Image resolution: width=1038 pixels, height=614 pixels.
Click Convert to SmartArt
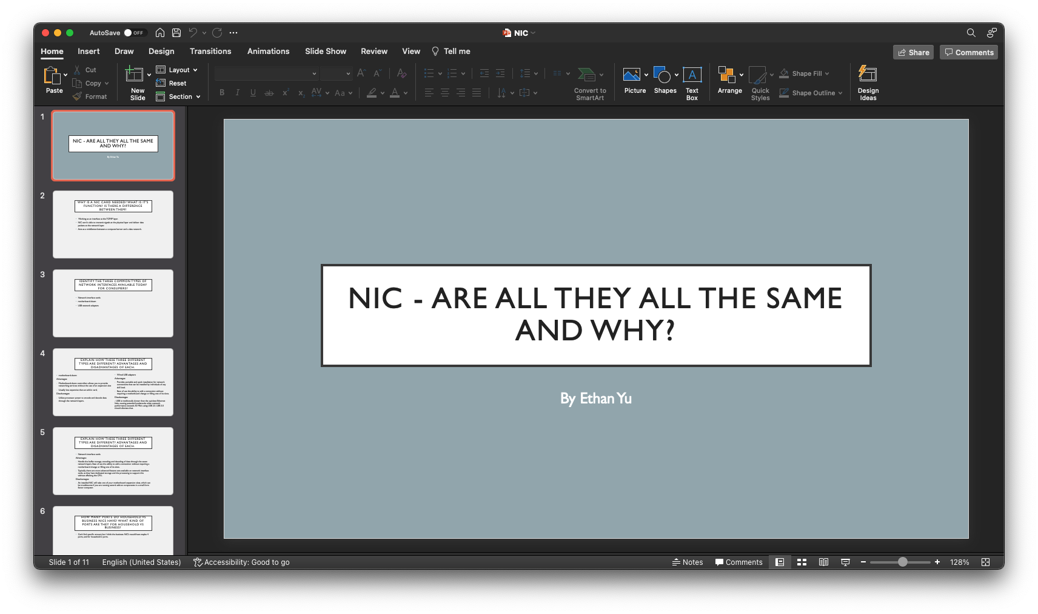[x=590, y=84]
